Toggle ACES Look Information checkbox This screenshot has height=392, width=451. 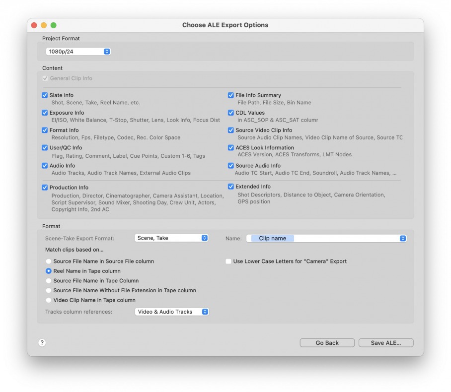click(x=230, y=148)
